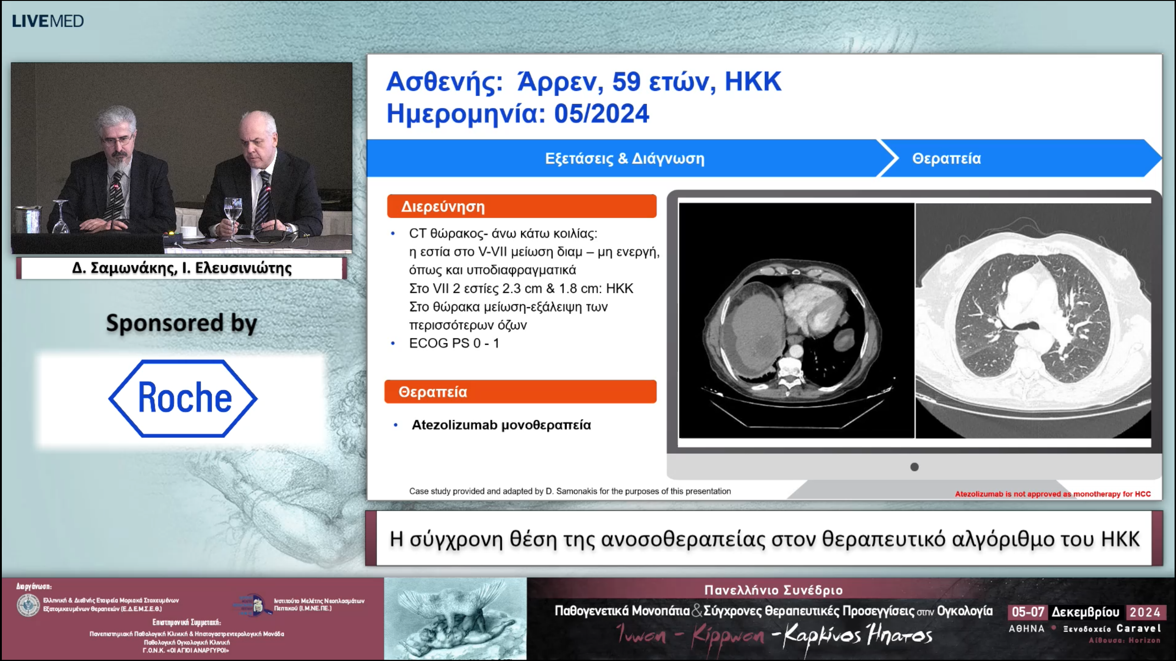Screen dimensions: 1176x661
Task: Click the orange 'Διερεύνηση' header
Action: pos(521,207)
